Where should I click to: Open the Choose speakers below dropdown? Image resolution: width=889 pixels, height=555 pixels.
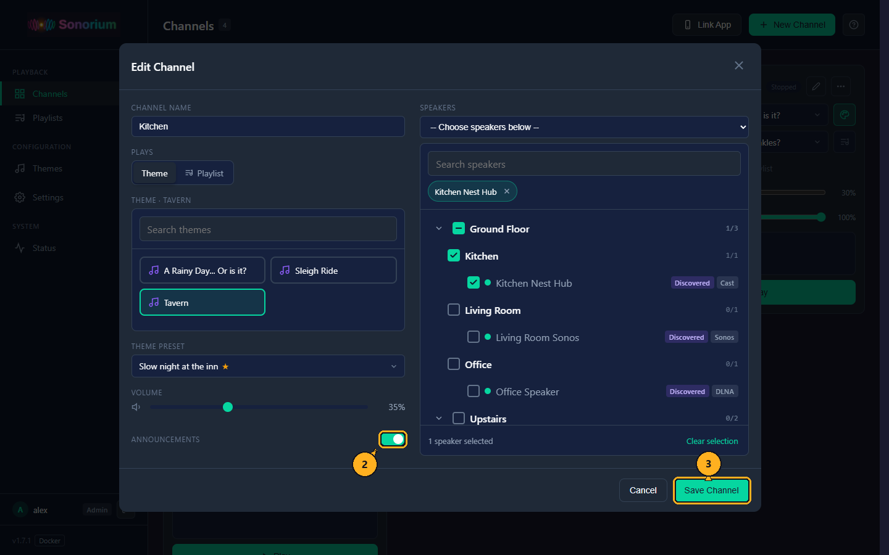584,127
